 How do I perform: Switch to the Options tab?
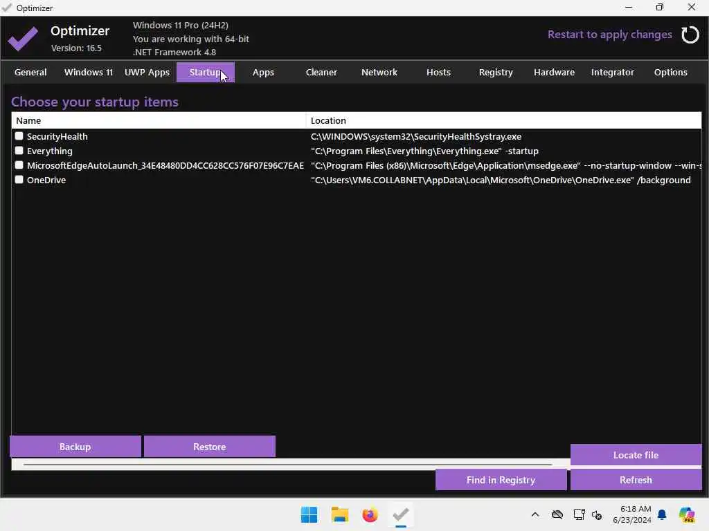(670, 72)
